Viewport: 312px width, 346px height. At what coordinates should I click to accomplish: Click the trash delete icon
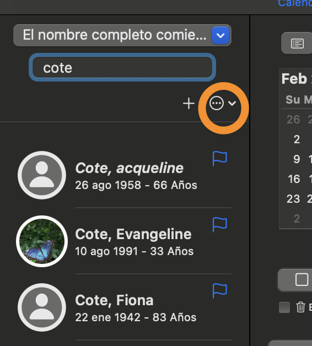click(x=300, y=307)
